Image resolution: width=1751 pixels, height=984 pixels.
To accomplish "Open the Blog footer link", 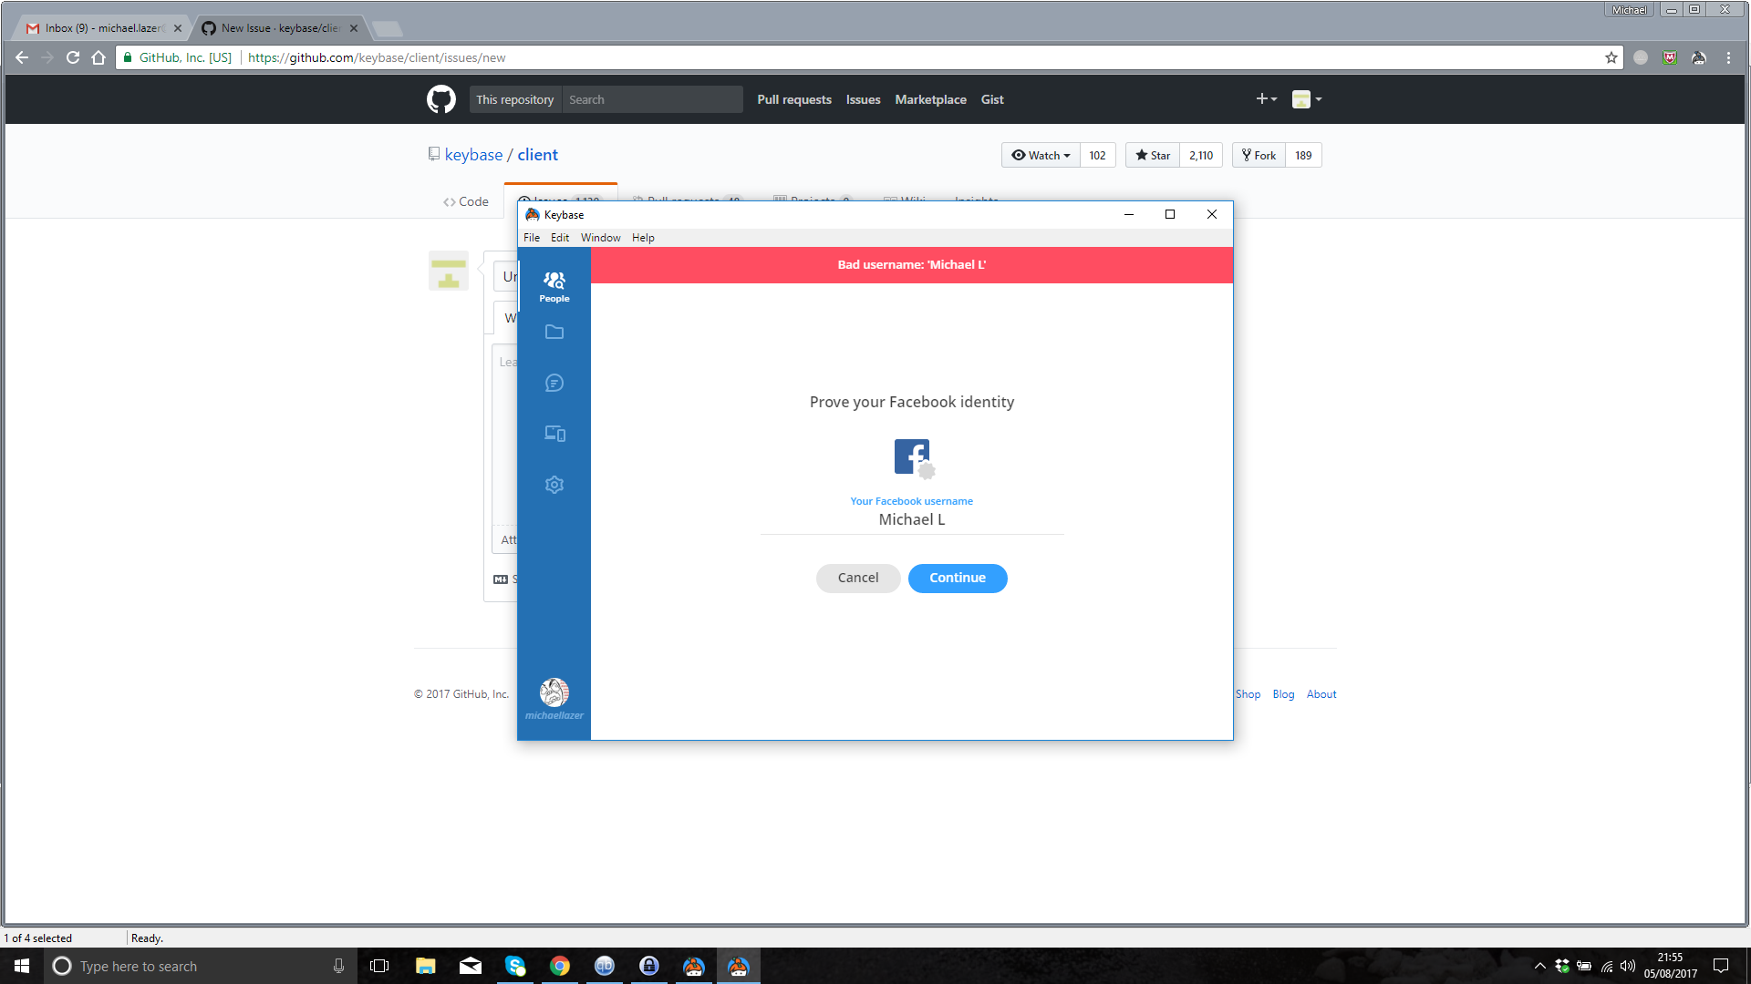I will click(1283, 694).
